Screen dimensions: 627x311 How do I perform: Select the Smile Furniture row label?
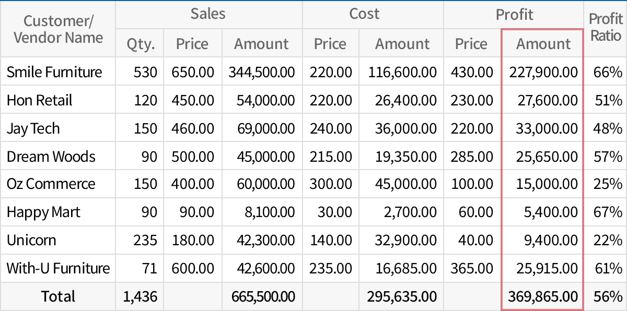pos(51,71)
